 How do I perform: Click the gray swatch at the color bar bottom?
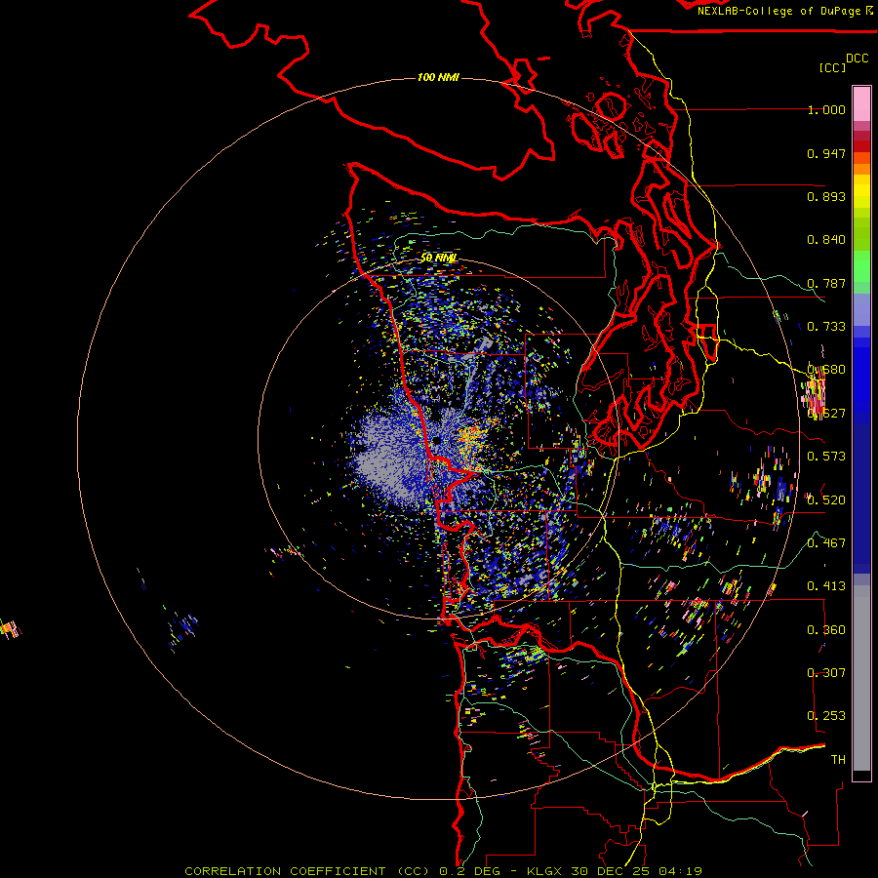[x=861, y=678]
